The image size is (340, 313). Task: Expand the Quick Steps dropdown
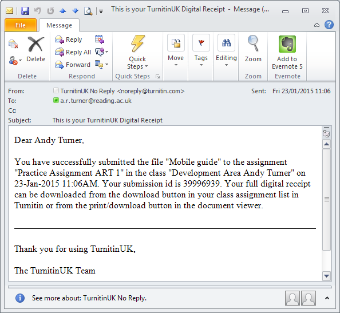click(x=137, y=53)
